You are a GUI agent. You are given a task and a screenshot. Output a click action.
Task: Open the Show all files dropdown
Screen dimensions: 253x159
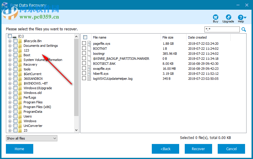[32, 138]
